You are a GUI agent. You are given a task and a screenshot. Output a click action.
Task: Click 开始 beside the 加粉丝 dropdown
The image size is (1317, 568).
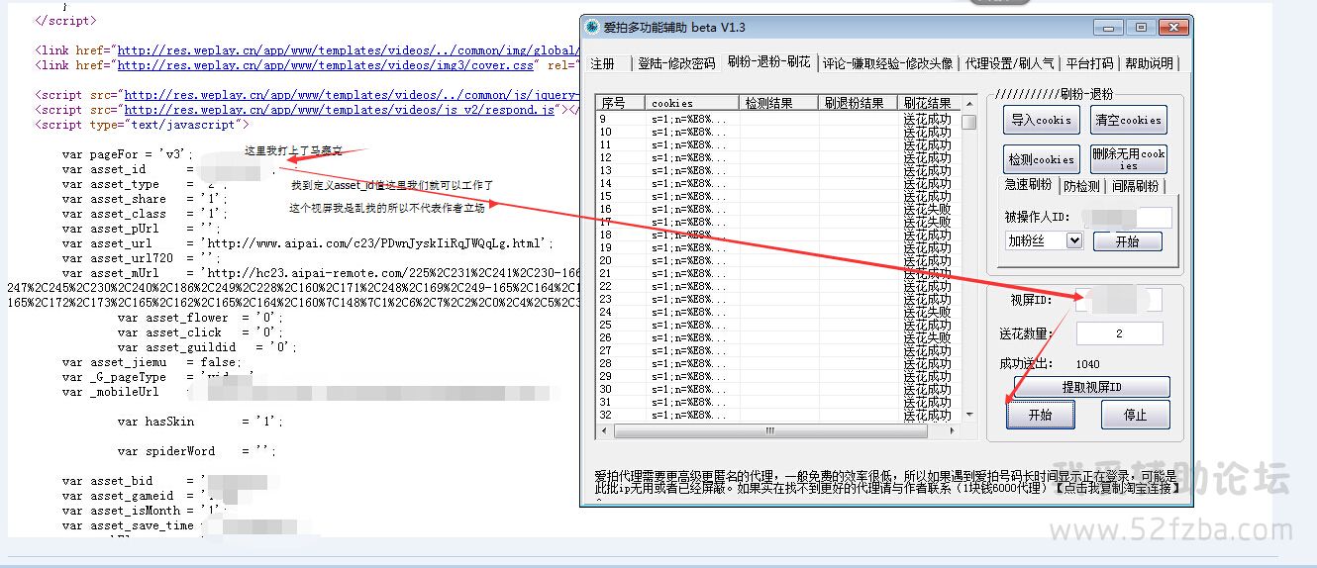(1127, 240)
